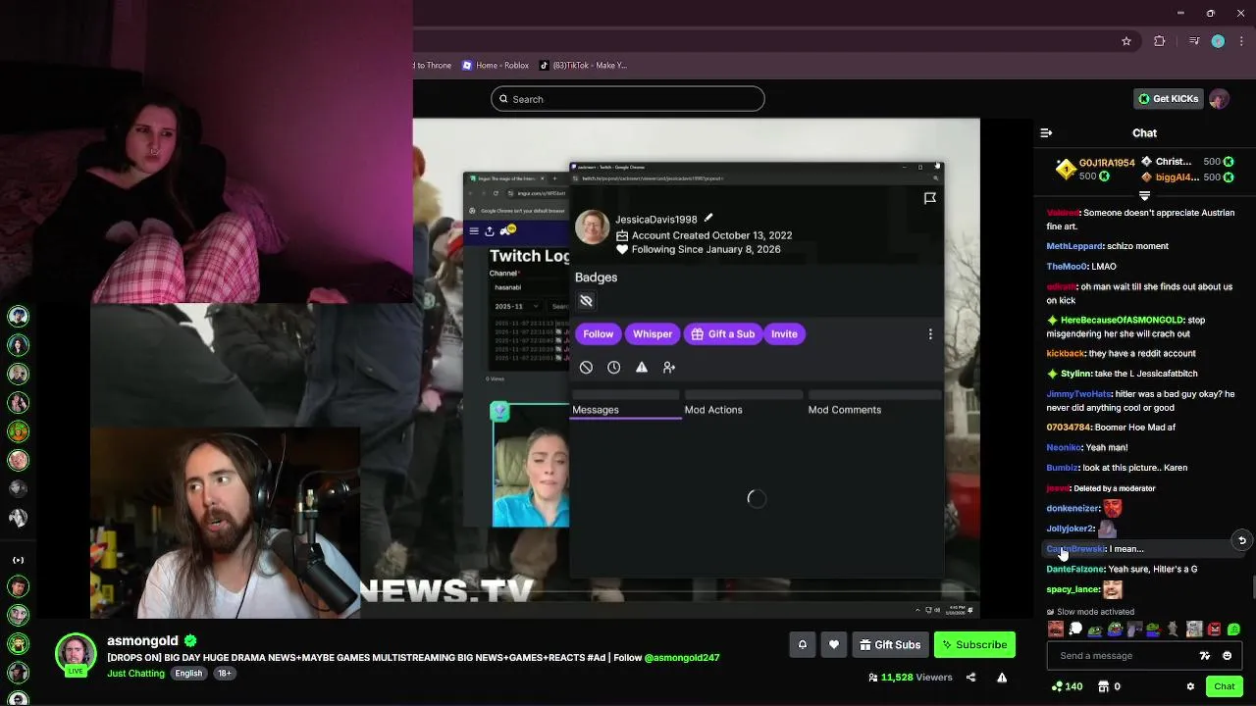Click Follow button in user popout
Image resolution: width=1256 pixels, height=706 pixels.
point(598,334)
